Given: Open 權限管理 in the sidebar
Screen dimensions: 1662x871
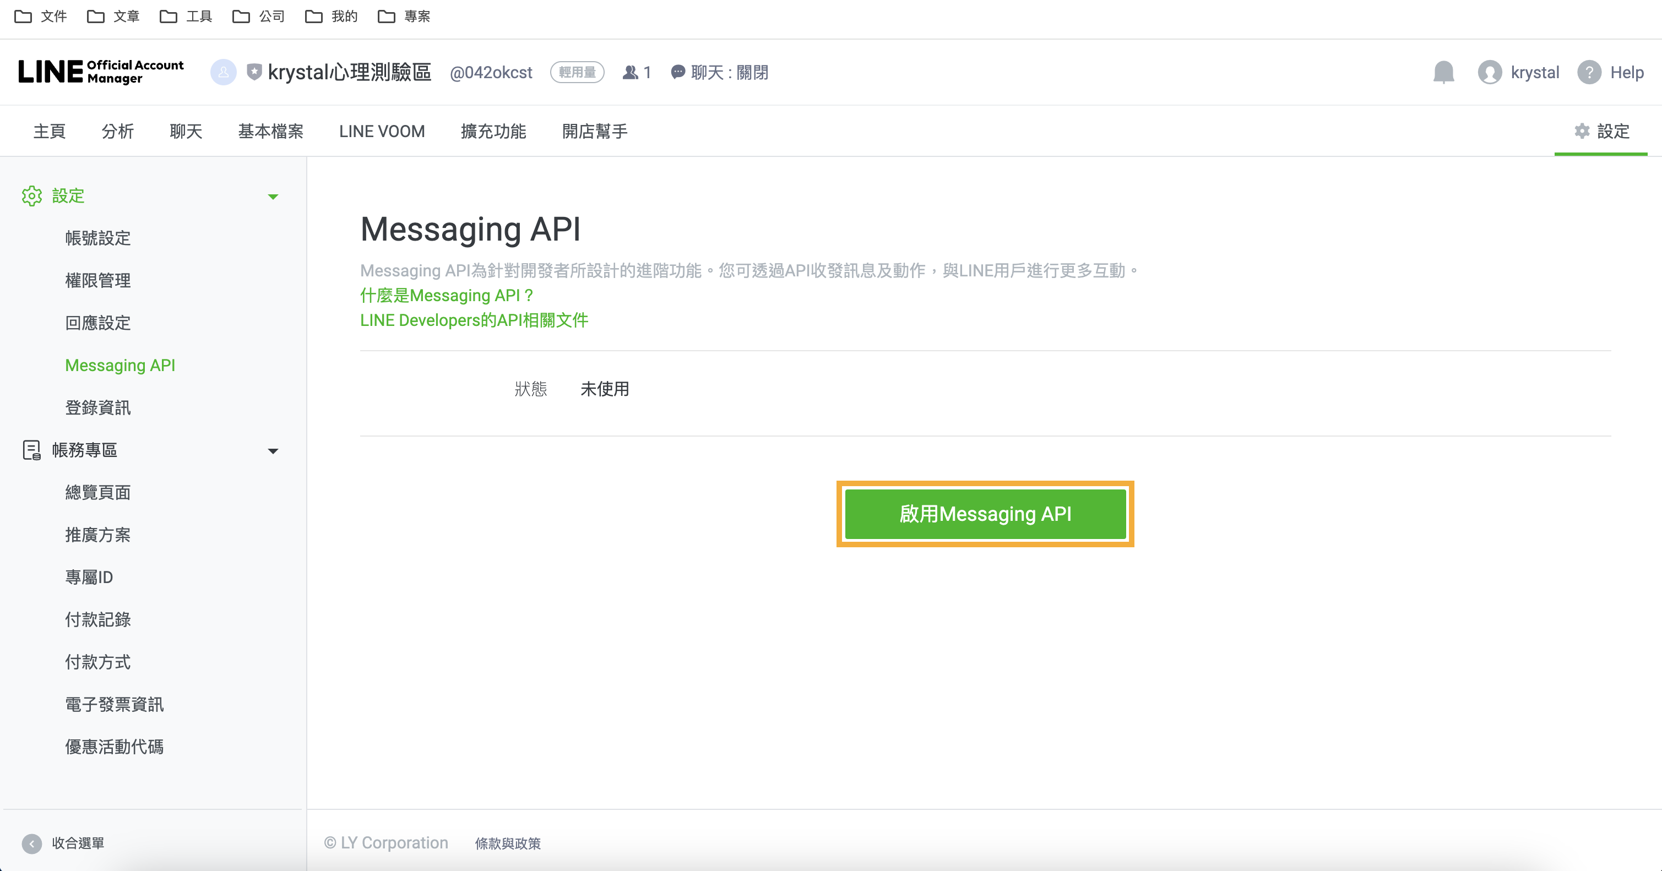Looking at the screenshot, I should click(98, 281).
